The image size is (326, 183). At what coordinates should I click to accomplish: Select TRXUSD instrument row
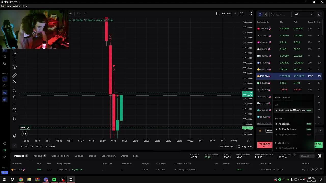pyautogui.click(x=289, y=29)
